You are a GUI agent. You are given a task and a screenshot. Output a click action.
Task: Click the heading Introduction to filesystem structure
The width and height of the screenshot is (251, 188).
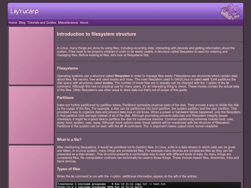point(96,34)
